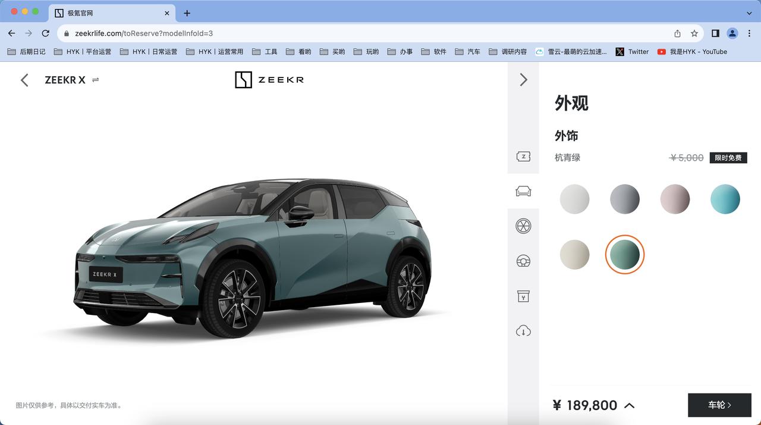
Task: Open the 调研内容 bookmark folder
Action: pyautogui.click(x=508, y=52)
